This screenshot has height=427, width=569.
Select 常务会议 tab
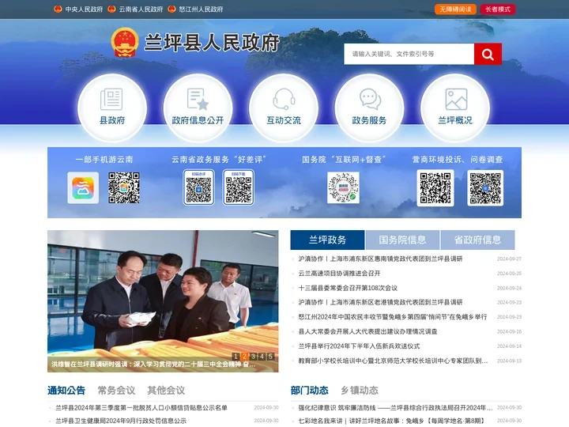pyautogui.click(x=116, y=391)
